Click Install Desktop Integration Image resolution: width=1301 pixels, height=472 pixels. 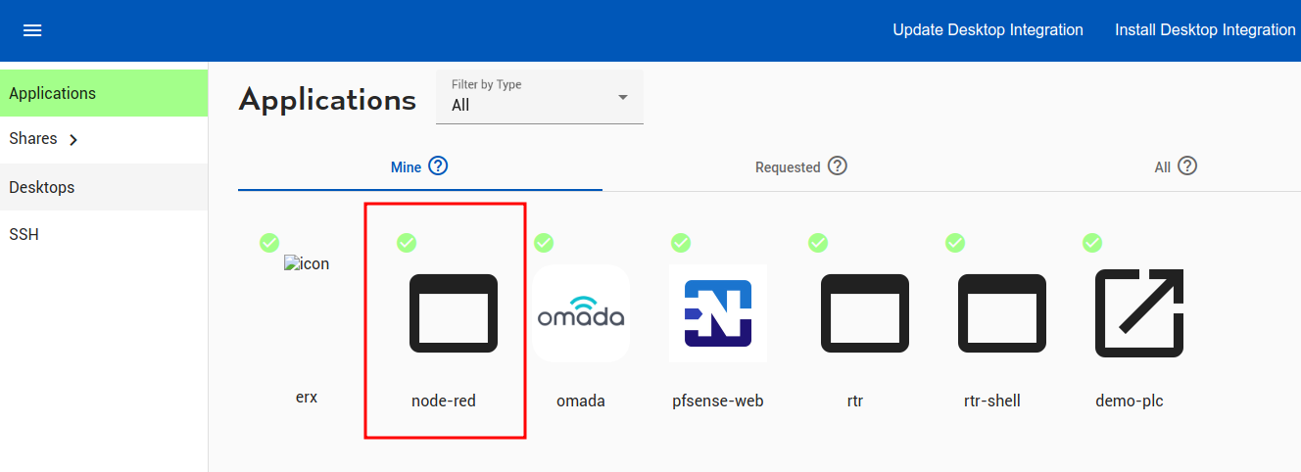(1205, 30)
